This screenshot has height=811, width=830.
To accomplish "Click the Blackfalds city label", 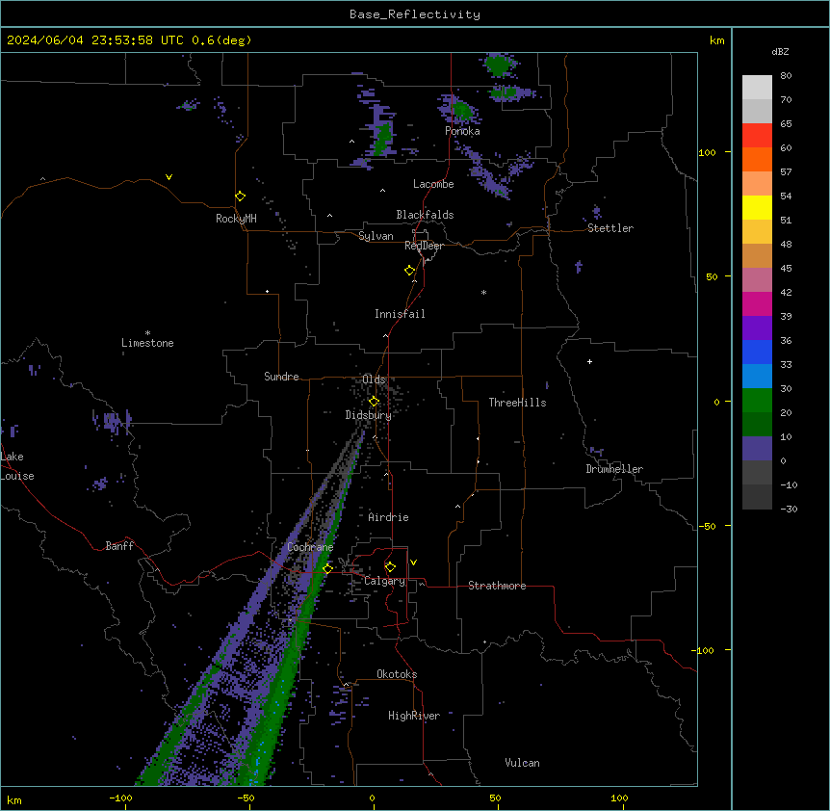I will (x=425, y=215).
